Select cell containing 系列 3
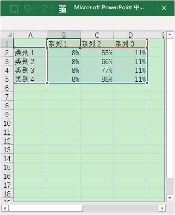This screenshot has height=215, width=175. click(x=131, y=44)
